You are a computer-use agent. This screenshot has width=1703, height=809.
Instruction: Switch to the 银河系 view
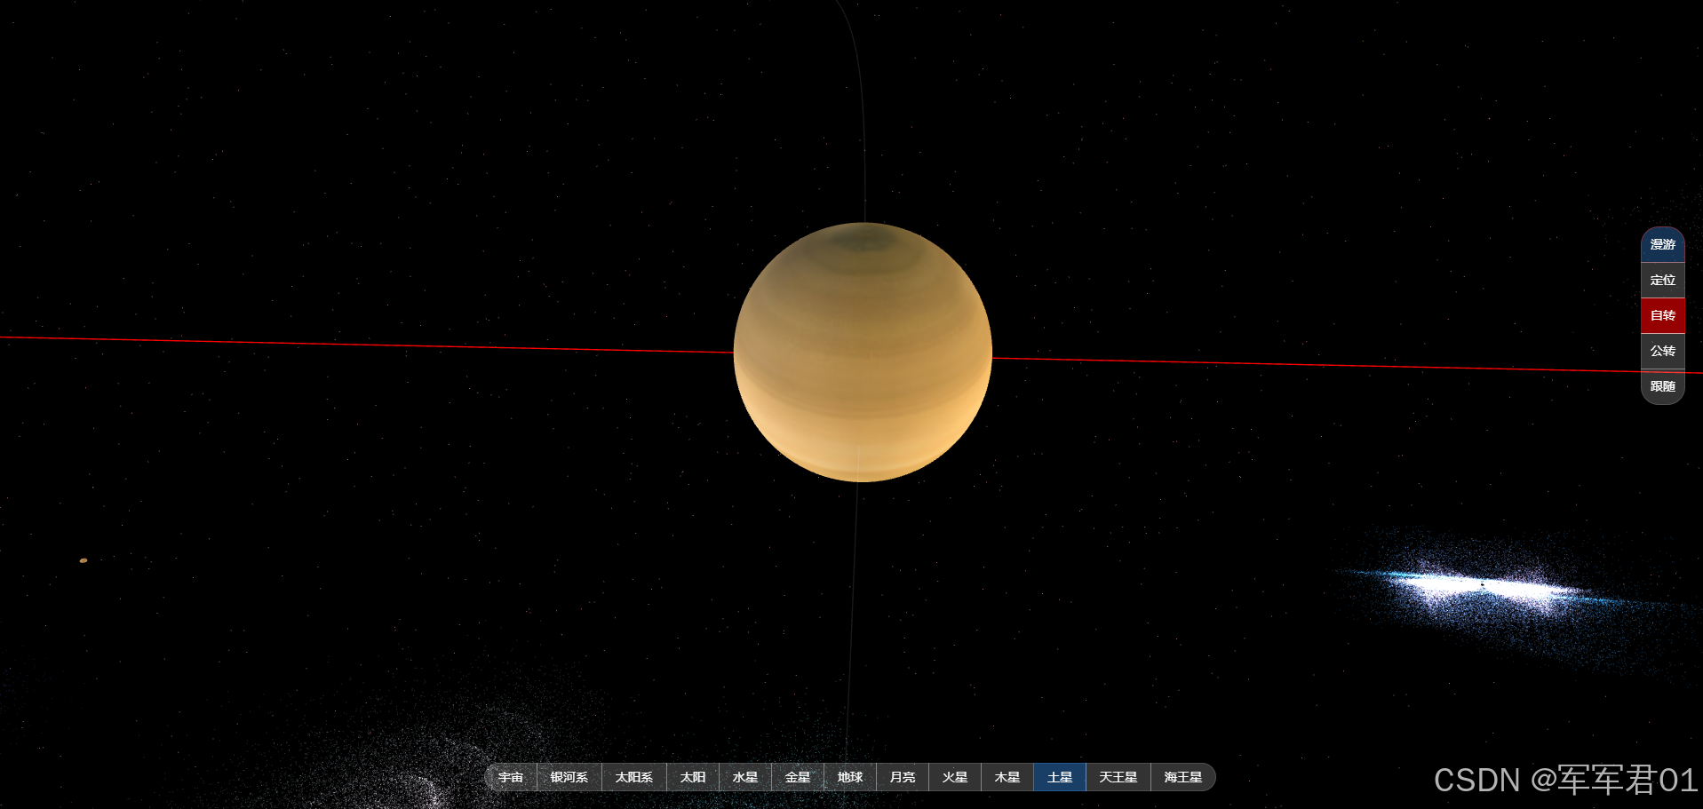569,777
